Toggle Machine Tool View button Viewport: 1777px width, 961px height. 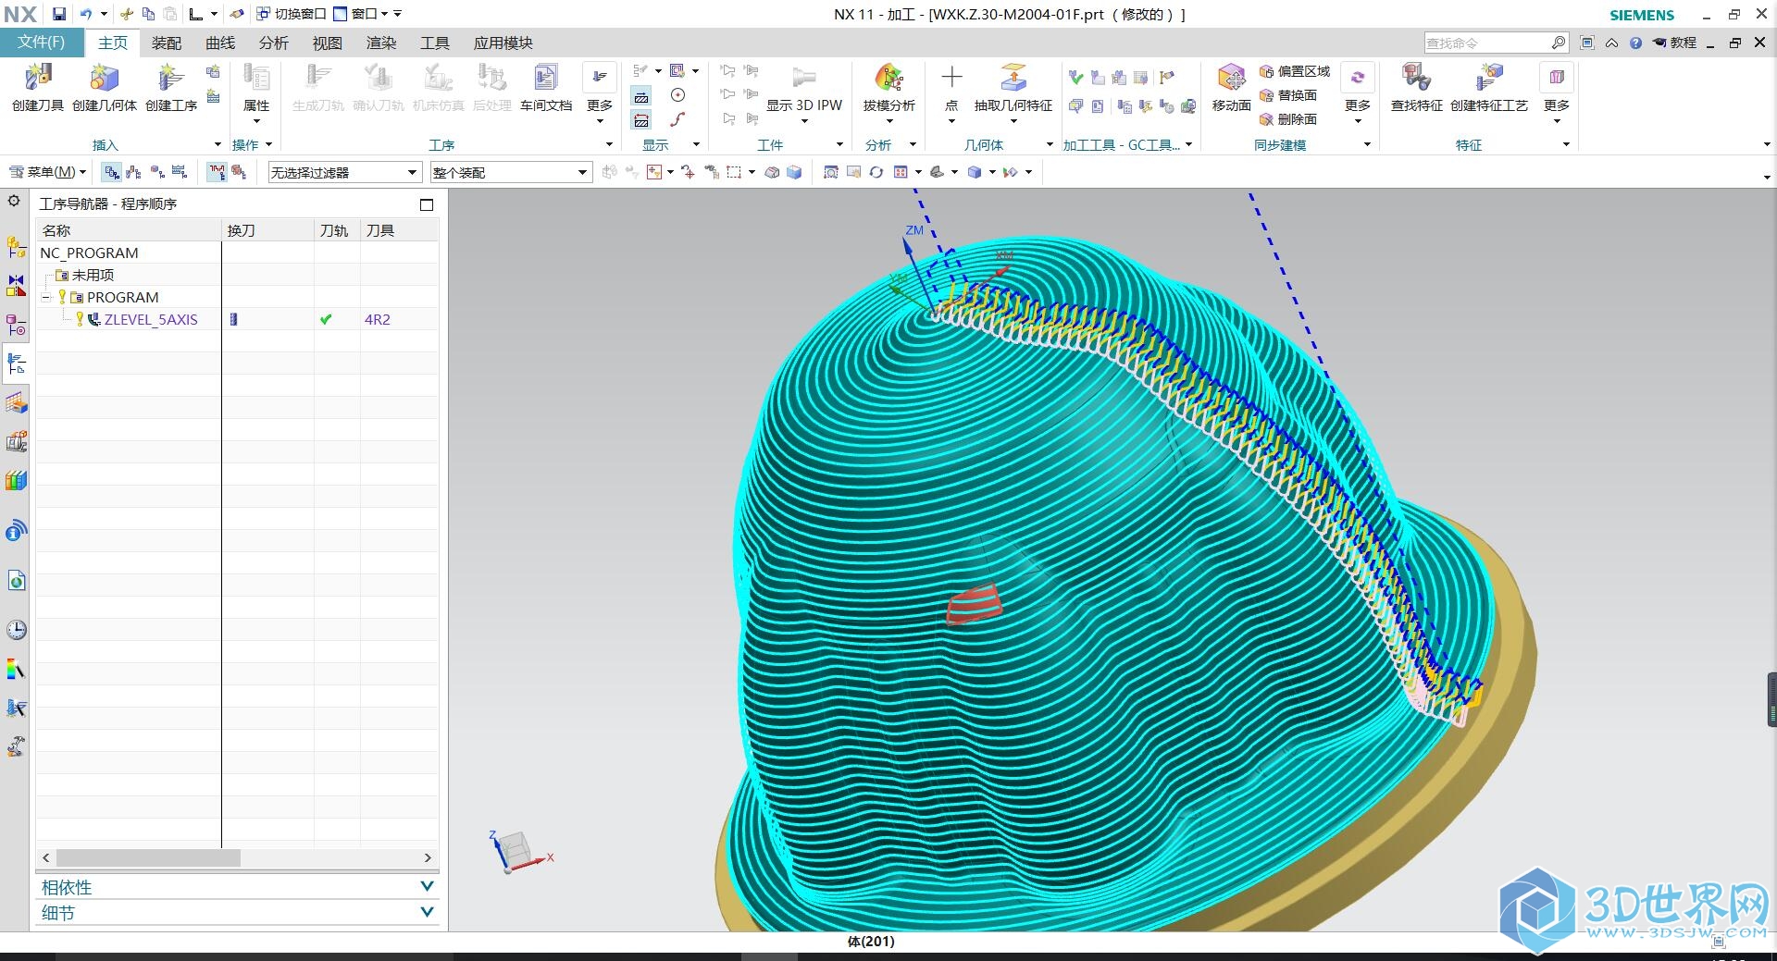tap(134, 172)
